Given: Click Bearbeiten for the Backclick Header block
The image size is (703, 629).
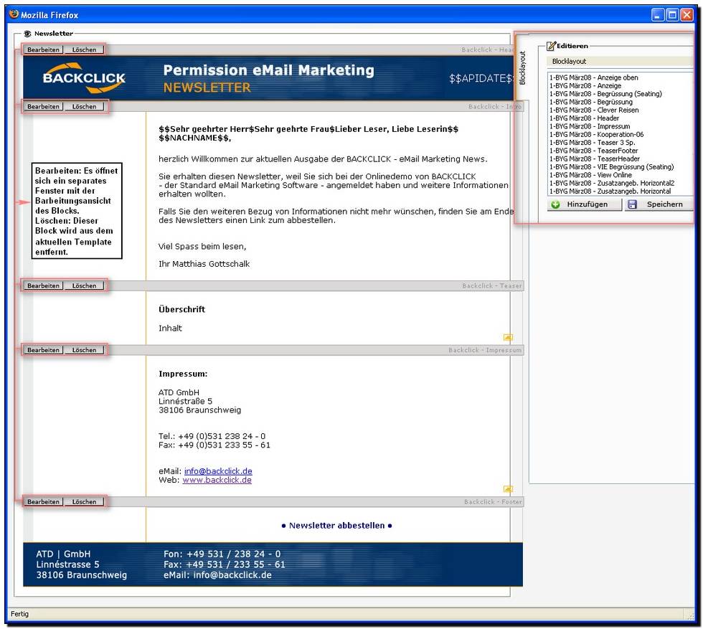Looking at the screenshot, I should (x=43, y=49).
